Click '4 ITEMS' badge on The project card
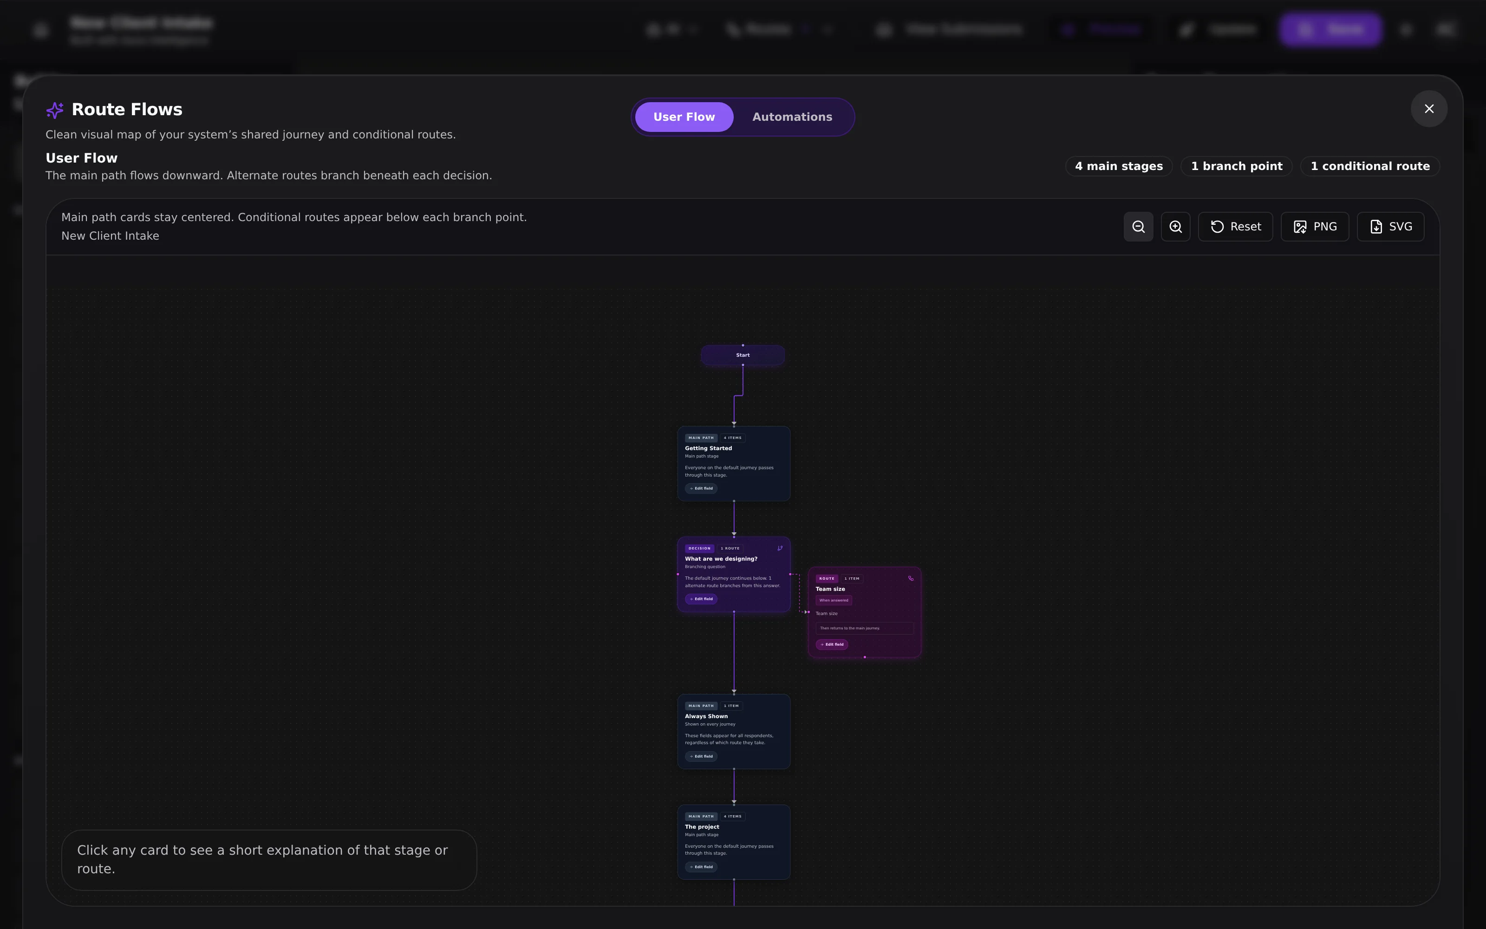 tap(732, 817)
